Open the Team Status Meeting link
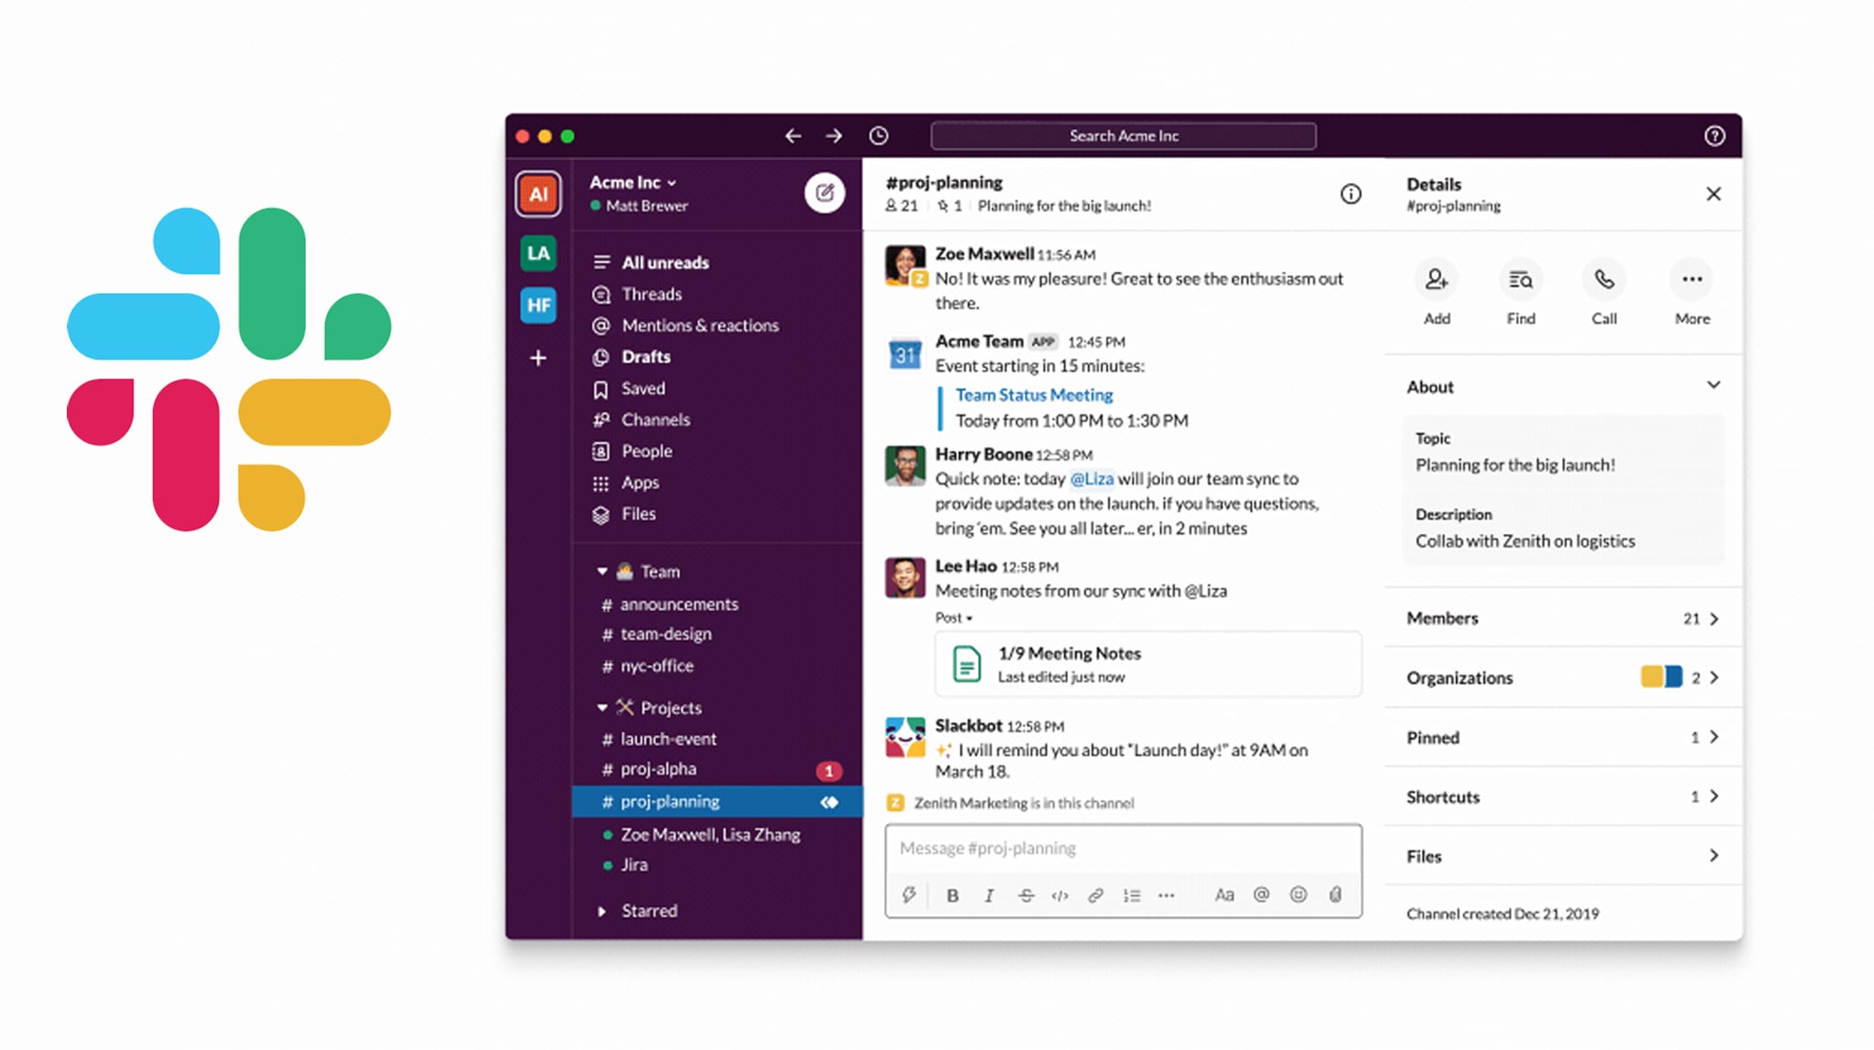 click(1034, 395)
